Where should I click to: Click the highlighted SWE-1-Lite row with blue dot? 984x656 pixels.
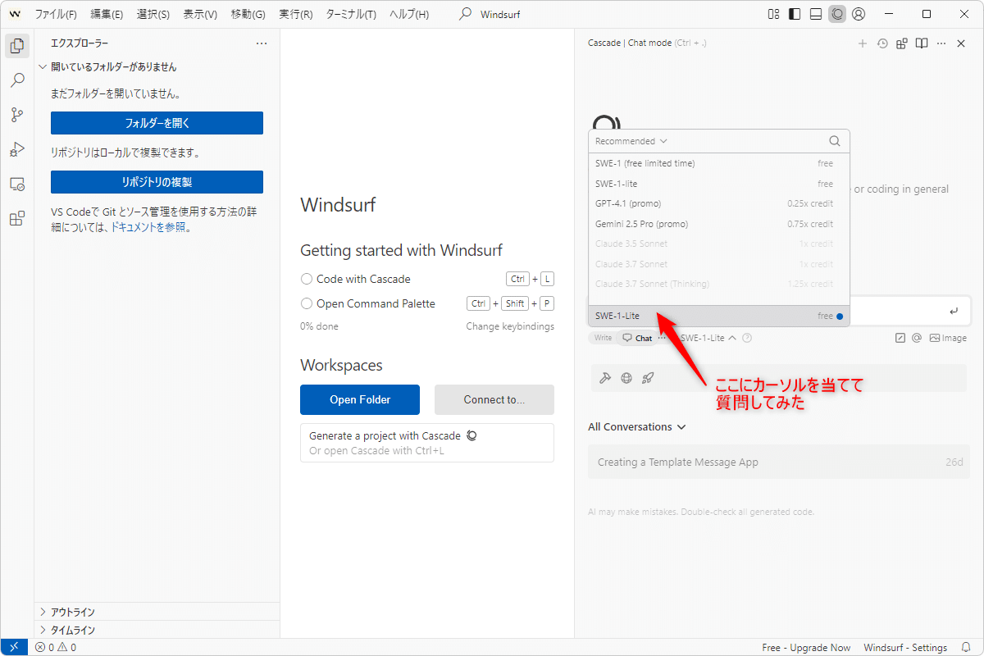(x=719, y=316)
